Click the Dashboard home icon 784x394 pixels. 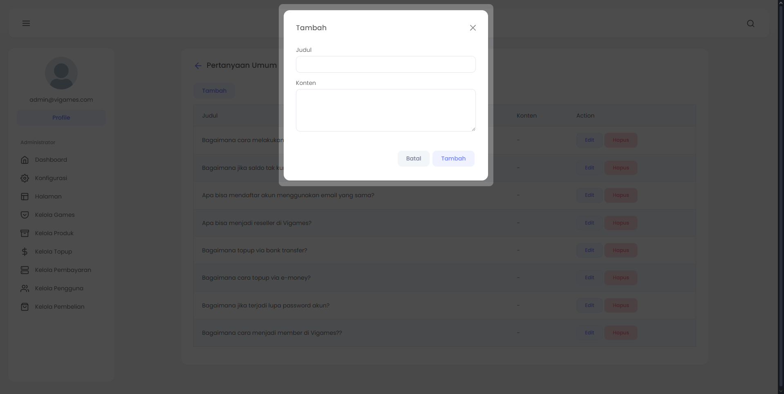25,160
